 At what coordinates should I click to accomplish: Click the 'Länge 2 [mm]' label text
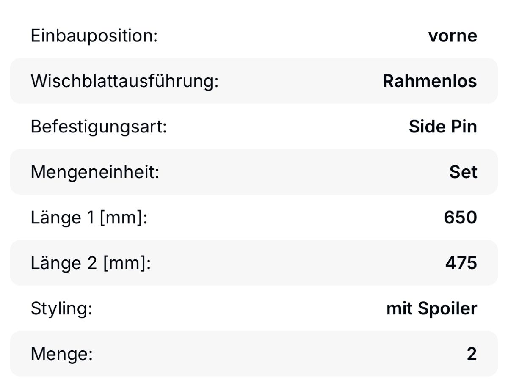[91, 263]
